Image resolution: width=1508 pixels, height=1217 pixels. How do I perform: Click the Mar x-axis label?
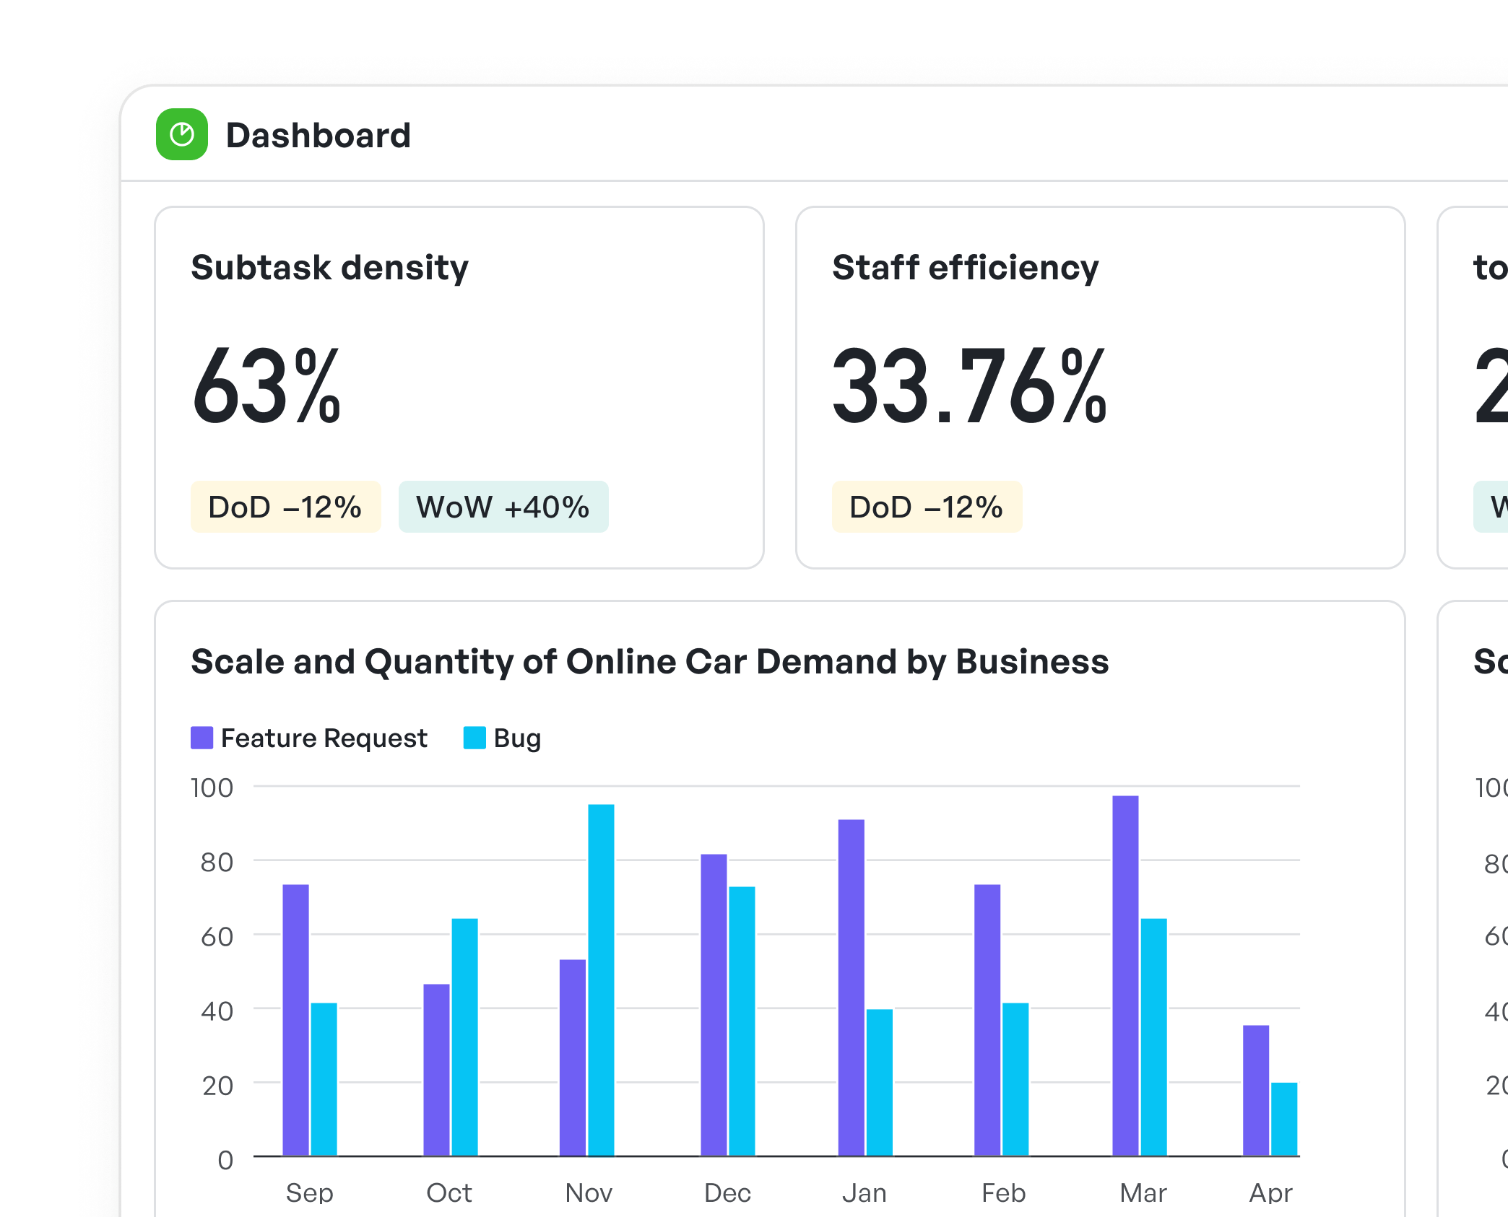(x=1143, y=1193)
